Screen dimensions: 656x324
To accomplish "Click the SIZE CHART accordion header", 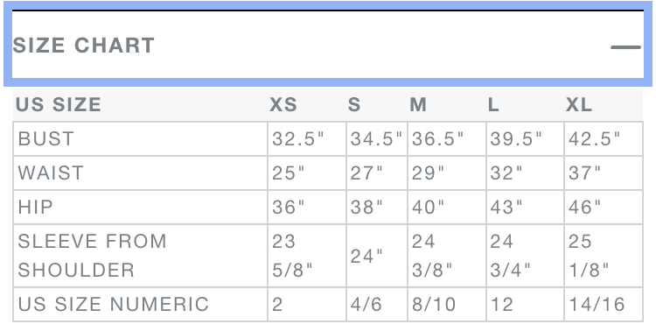I will (x=328, y=44).
